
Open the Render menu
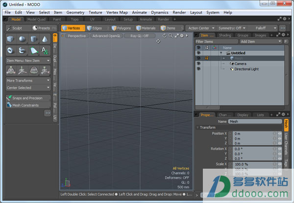(x=179, y=12)
